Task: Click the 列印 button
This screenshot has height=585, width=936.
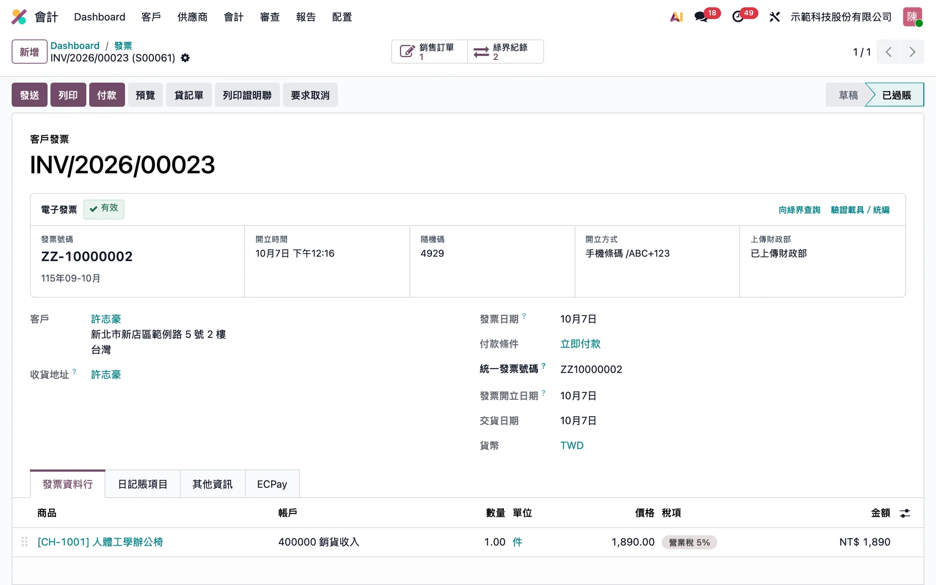Action: tap(68, 95)
